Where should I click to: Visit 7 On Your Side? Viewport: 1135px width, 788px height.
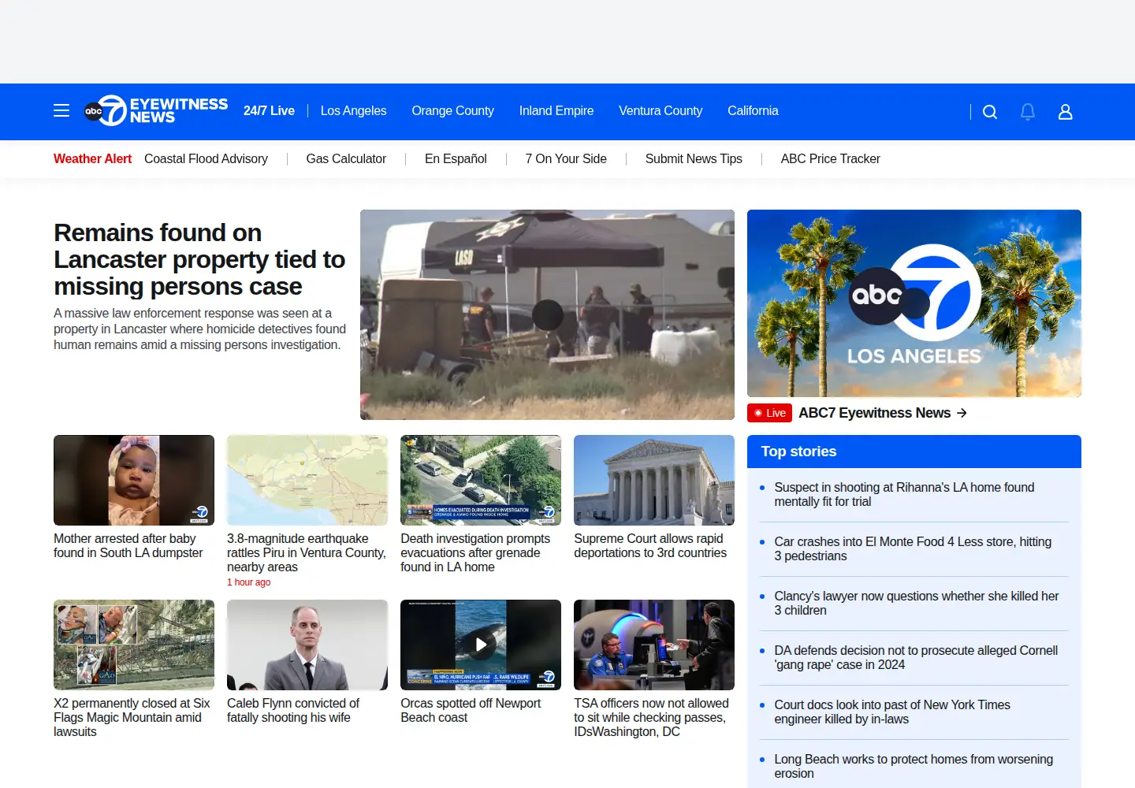566,159
